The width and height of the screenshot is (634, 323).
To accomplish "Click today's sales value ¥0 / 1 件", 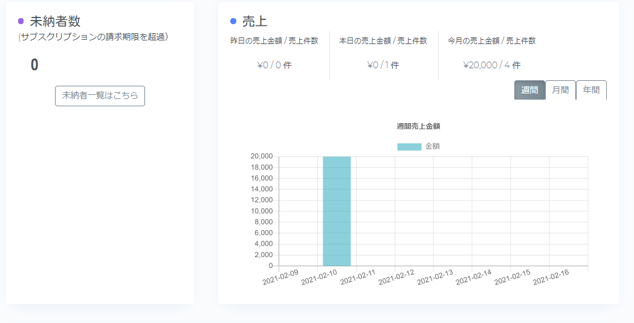I will click(x=383, y=65).
